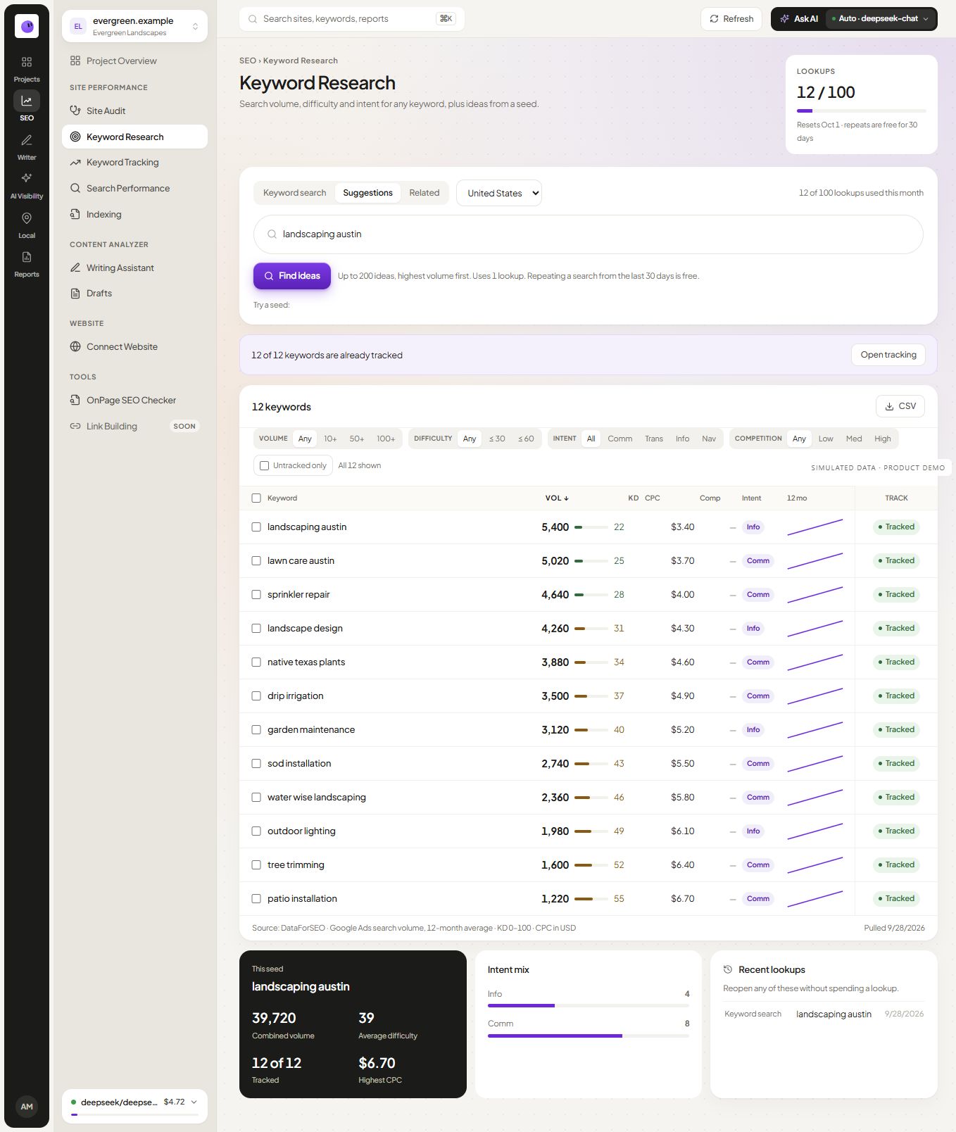The image size is (956, 1132).
Task: Select the sprinkler repair row checkbox
Action: (256, 594)
